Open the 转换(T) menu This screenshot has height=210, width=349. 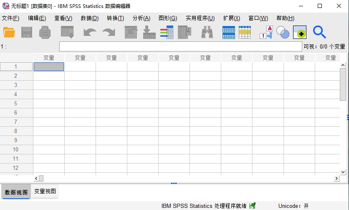(x=115, y=18)
